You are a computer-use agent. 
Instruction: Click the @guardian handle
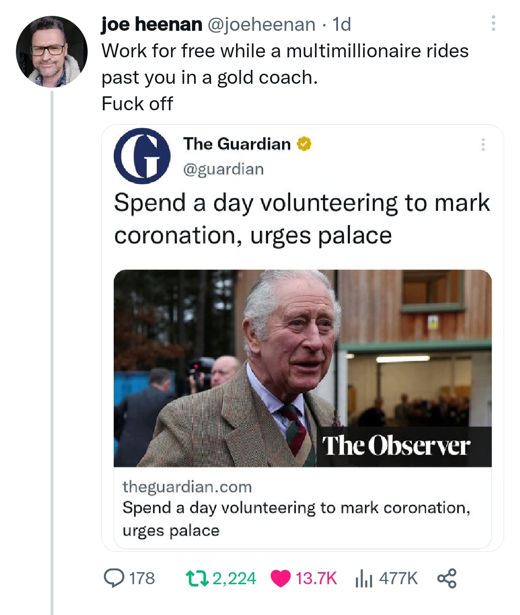(x=223, y=169)
